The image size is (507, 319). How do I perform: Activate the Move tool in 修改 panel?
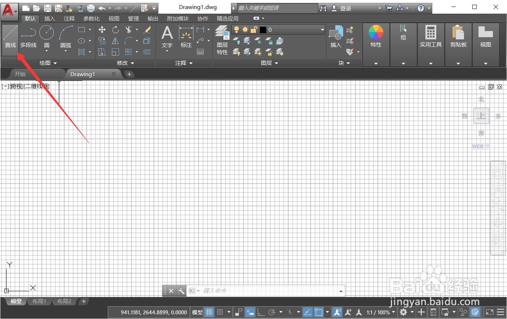(102, 30)
